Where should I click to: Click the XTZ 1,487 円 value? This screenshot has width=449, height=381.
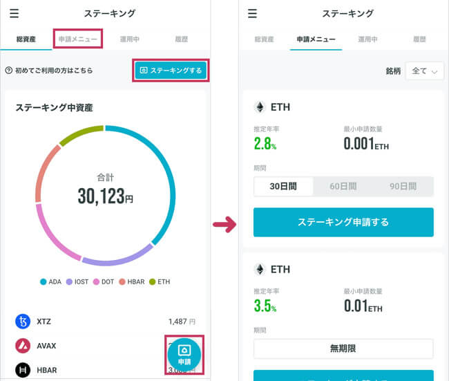[x=182, y=322]
